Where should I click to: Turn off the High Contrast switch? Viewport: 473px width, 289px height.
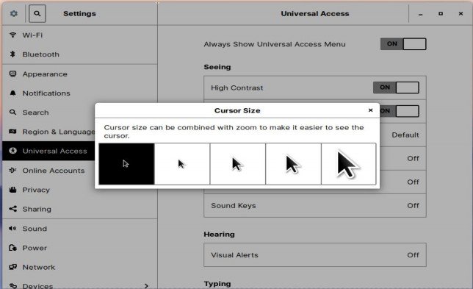396,88
